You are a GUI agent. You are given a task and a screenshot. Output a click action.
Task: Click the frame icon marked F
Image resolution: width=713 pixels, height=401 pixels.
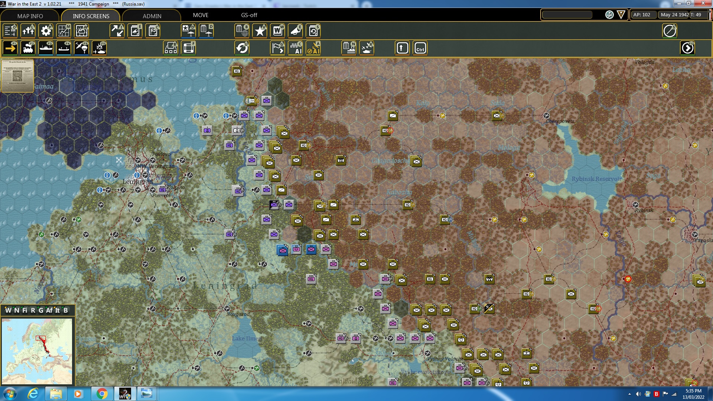tap(189, 48)
